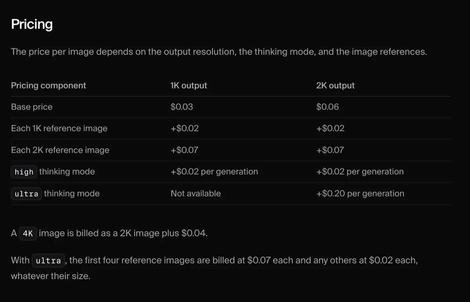470x302 pixels.
Task: Click the "Base price" row label
Action: coord(32,107)
